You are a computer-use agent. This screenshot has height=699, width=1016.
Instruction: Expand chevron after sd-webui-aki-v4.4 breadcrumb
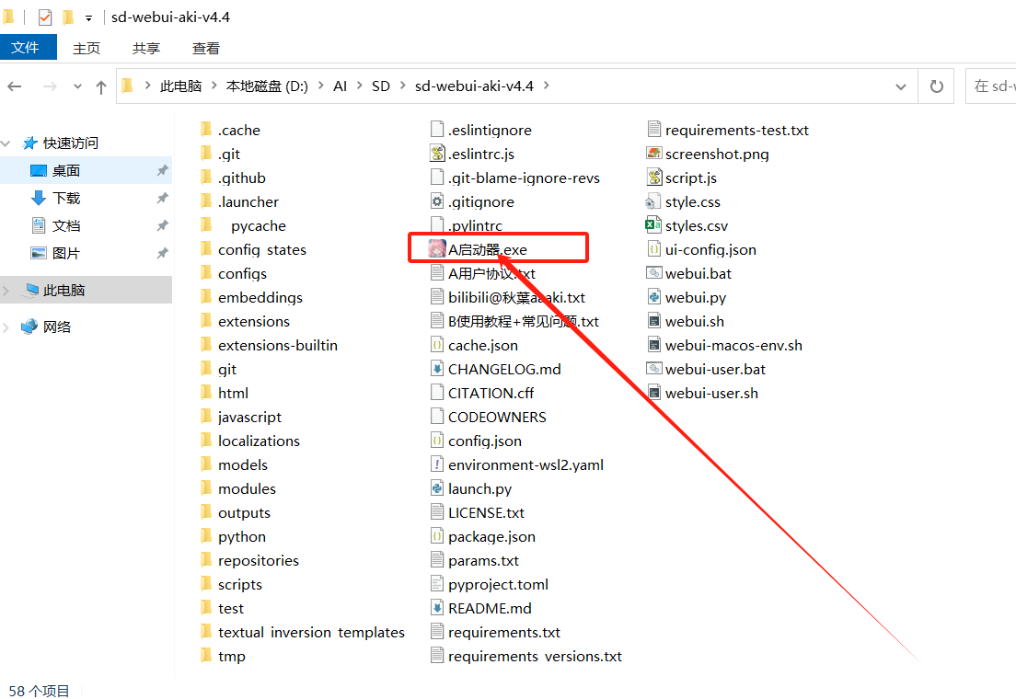547,86
